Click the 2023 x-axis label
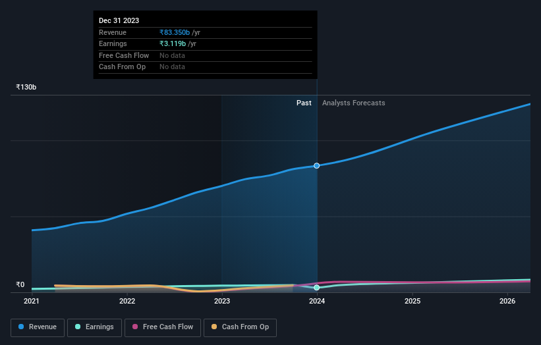Image resolution: width=541 pixels, height=345 pixels. click(x=222, y=301)
